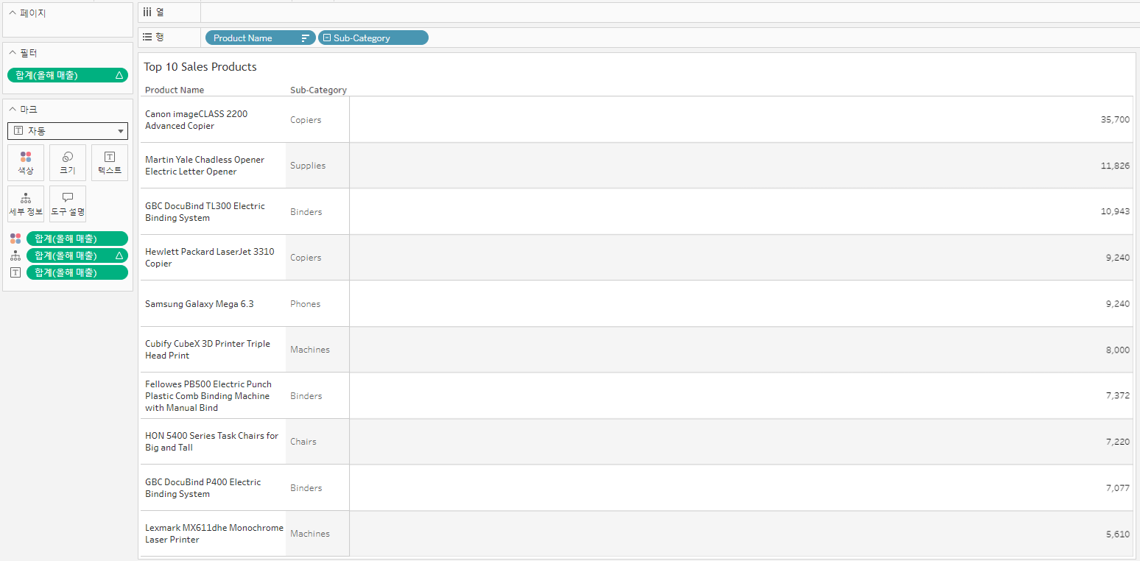Click the sales value 8,000
The image size is (1140, 561).
(1118, 350)
